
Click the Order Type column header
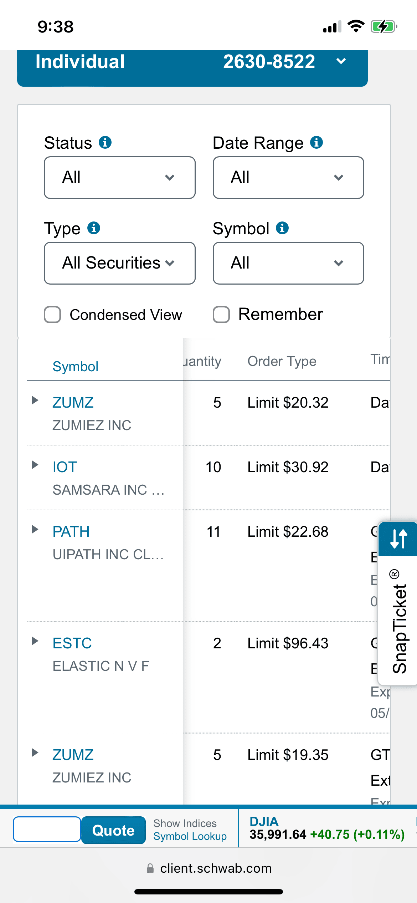(x=282, y=361)
